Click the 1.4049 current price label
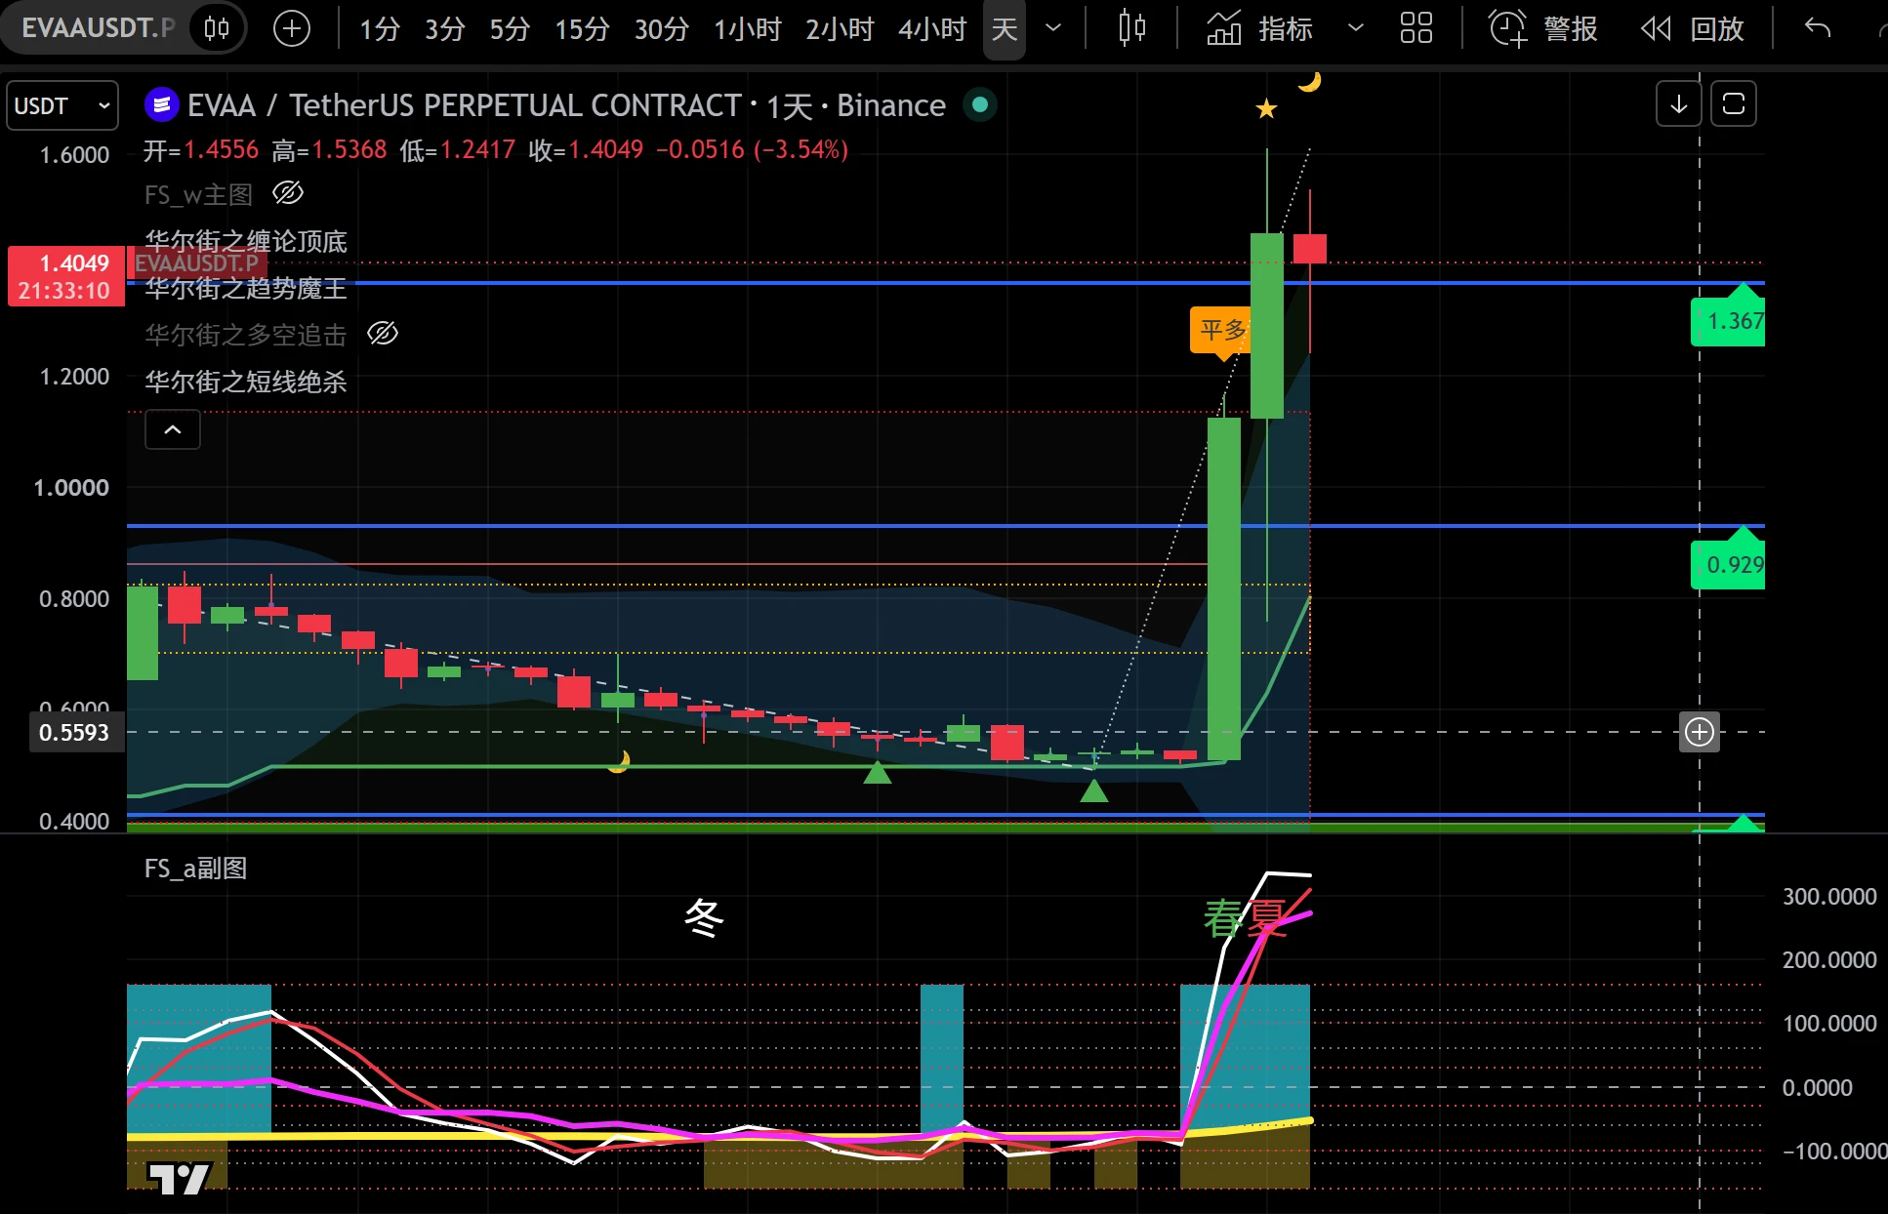 tap(66, 276)
